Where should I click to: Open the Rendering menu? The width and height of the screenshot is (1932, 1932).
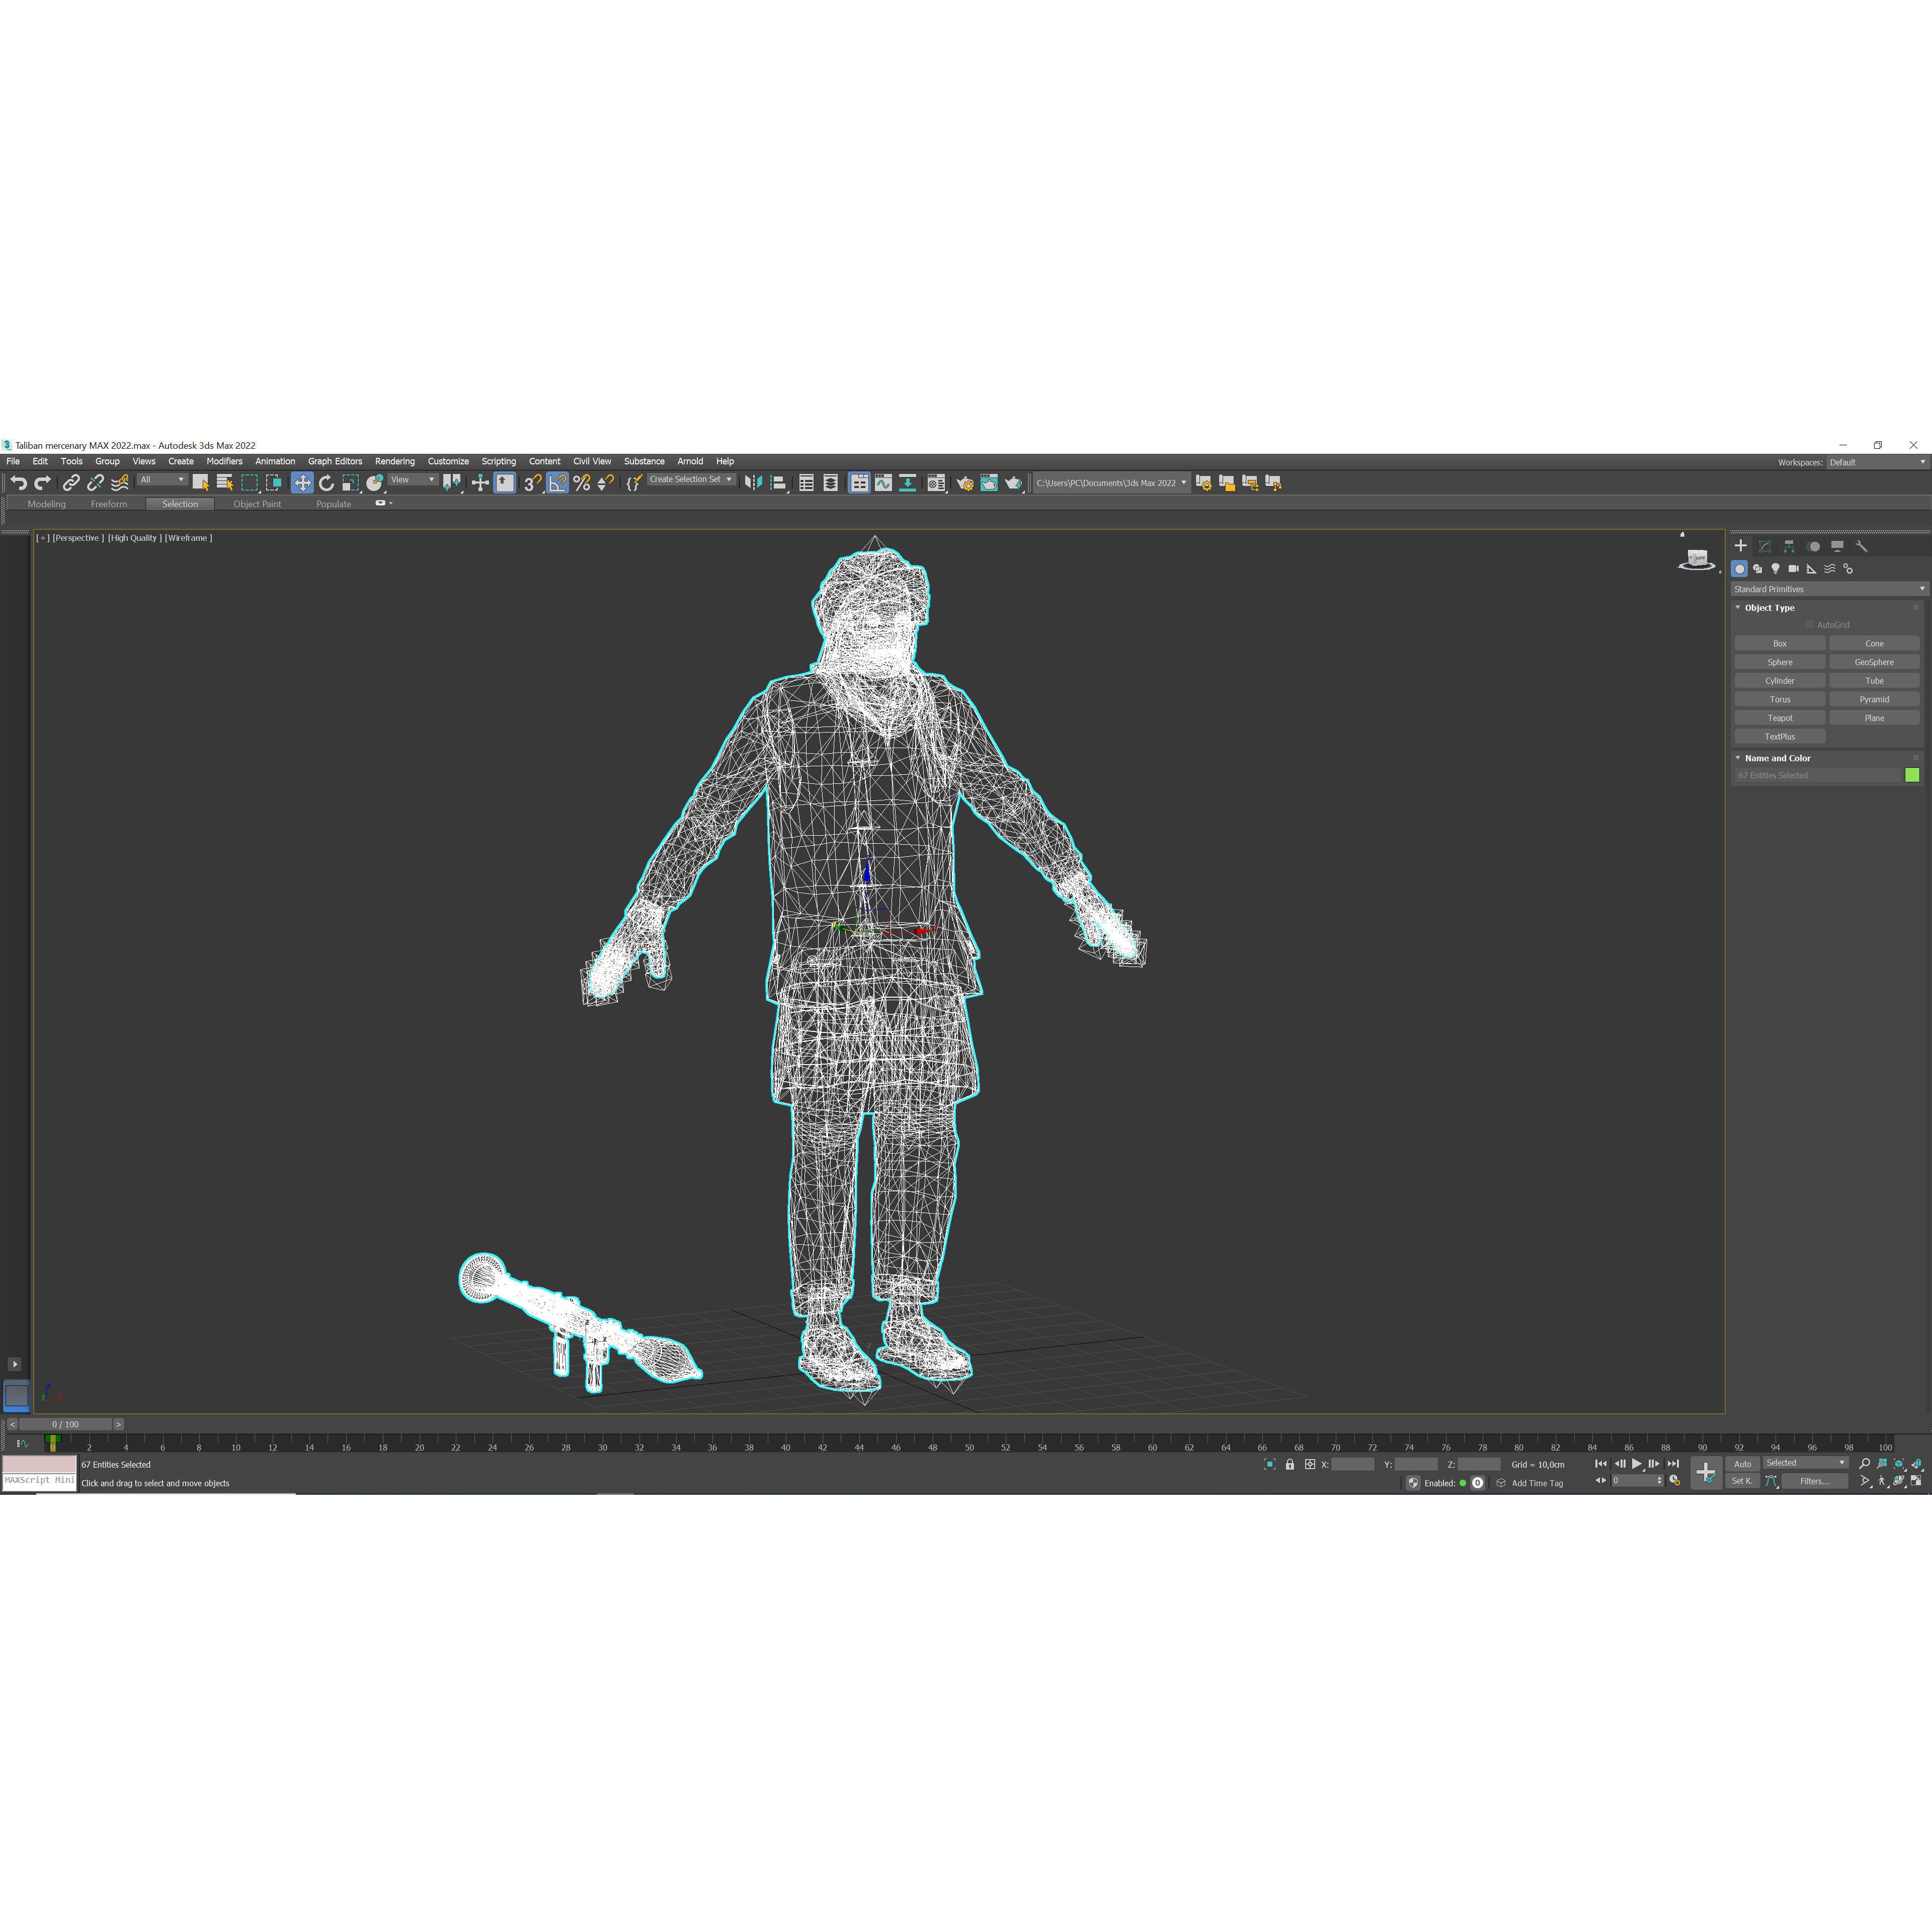click(395, 461)
